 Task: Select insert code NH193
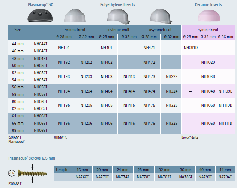point(64,76)
